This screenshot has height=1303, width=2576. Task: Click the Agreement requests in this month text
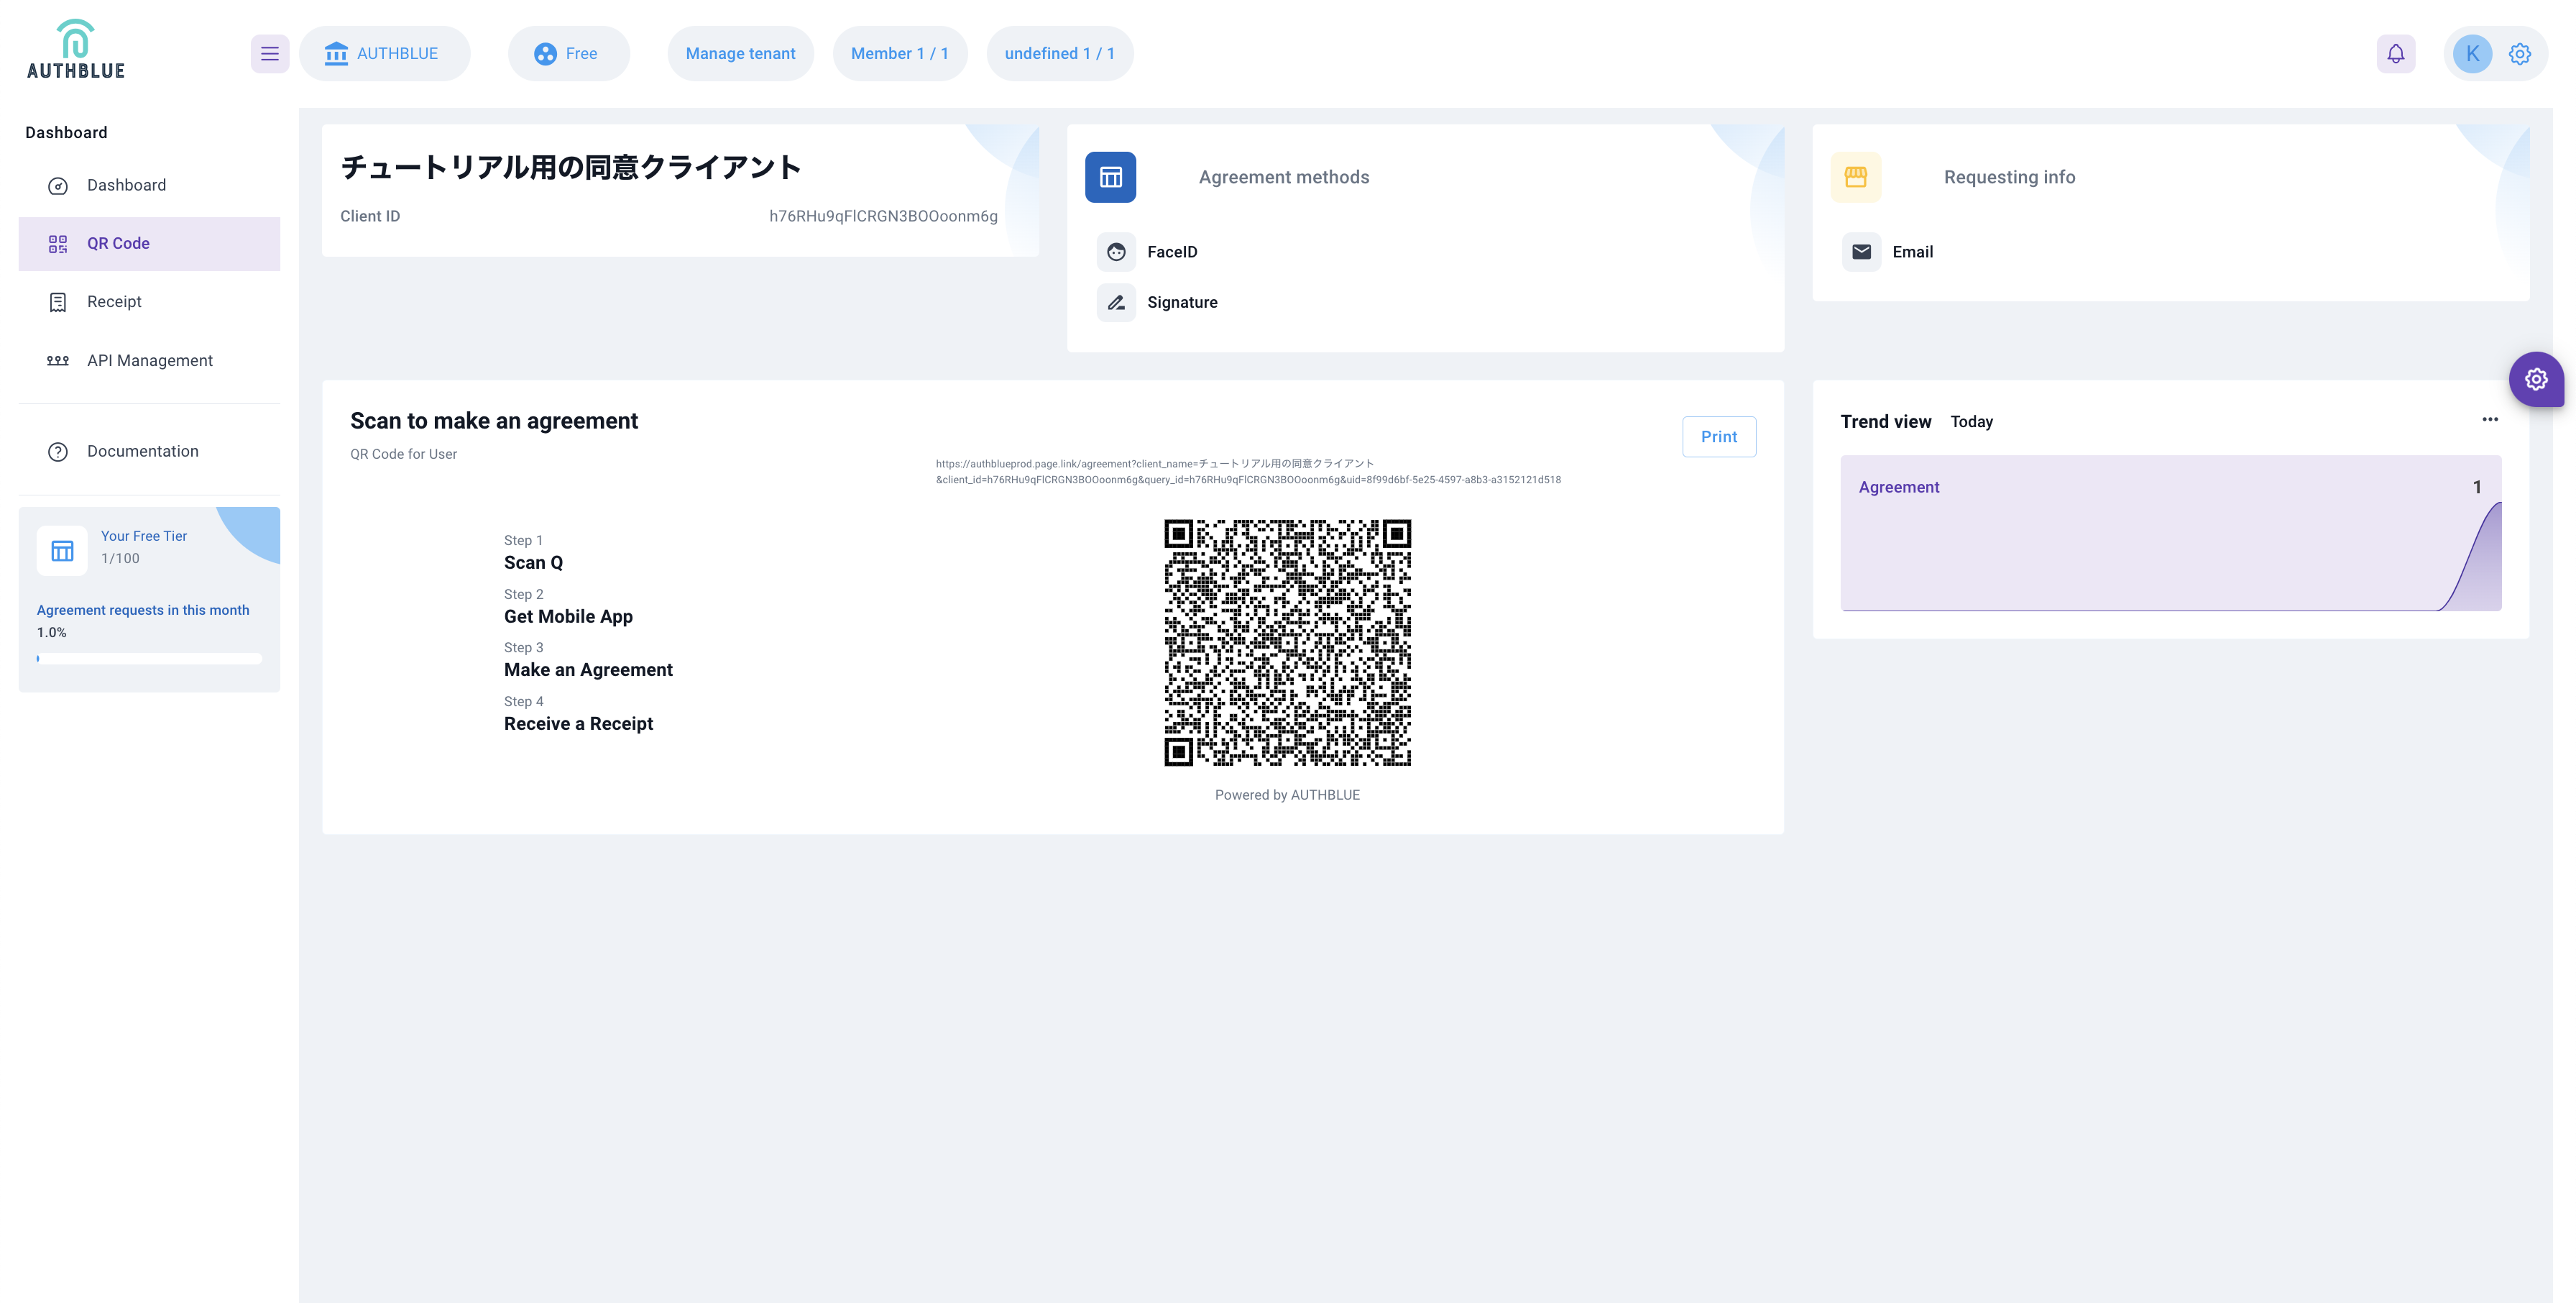point(143,611)
